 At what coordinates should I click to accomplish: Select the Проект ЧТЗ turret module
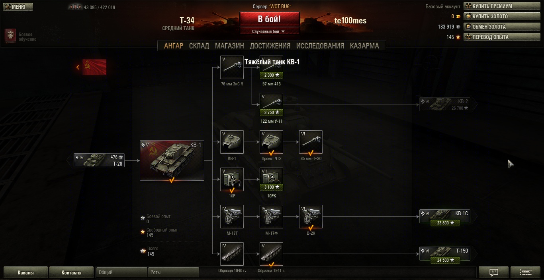[271, 142]
